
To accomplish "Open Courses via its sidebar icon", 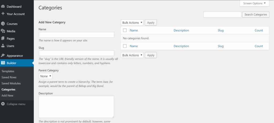I will click(x=3, y=24).
